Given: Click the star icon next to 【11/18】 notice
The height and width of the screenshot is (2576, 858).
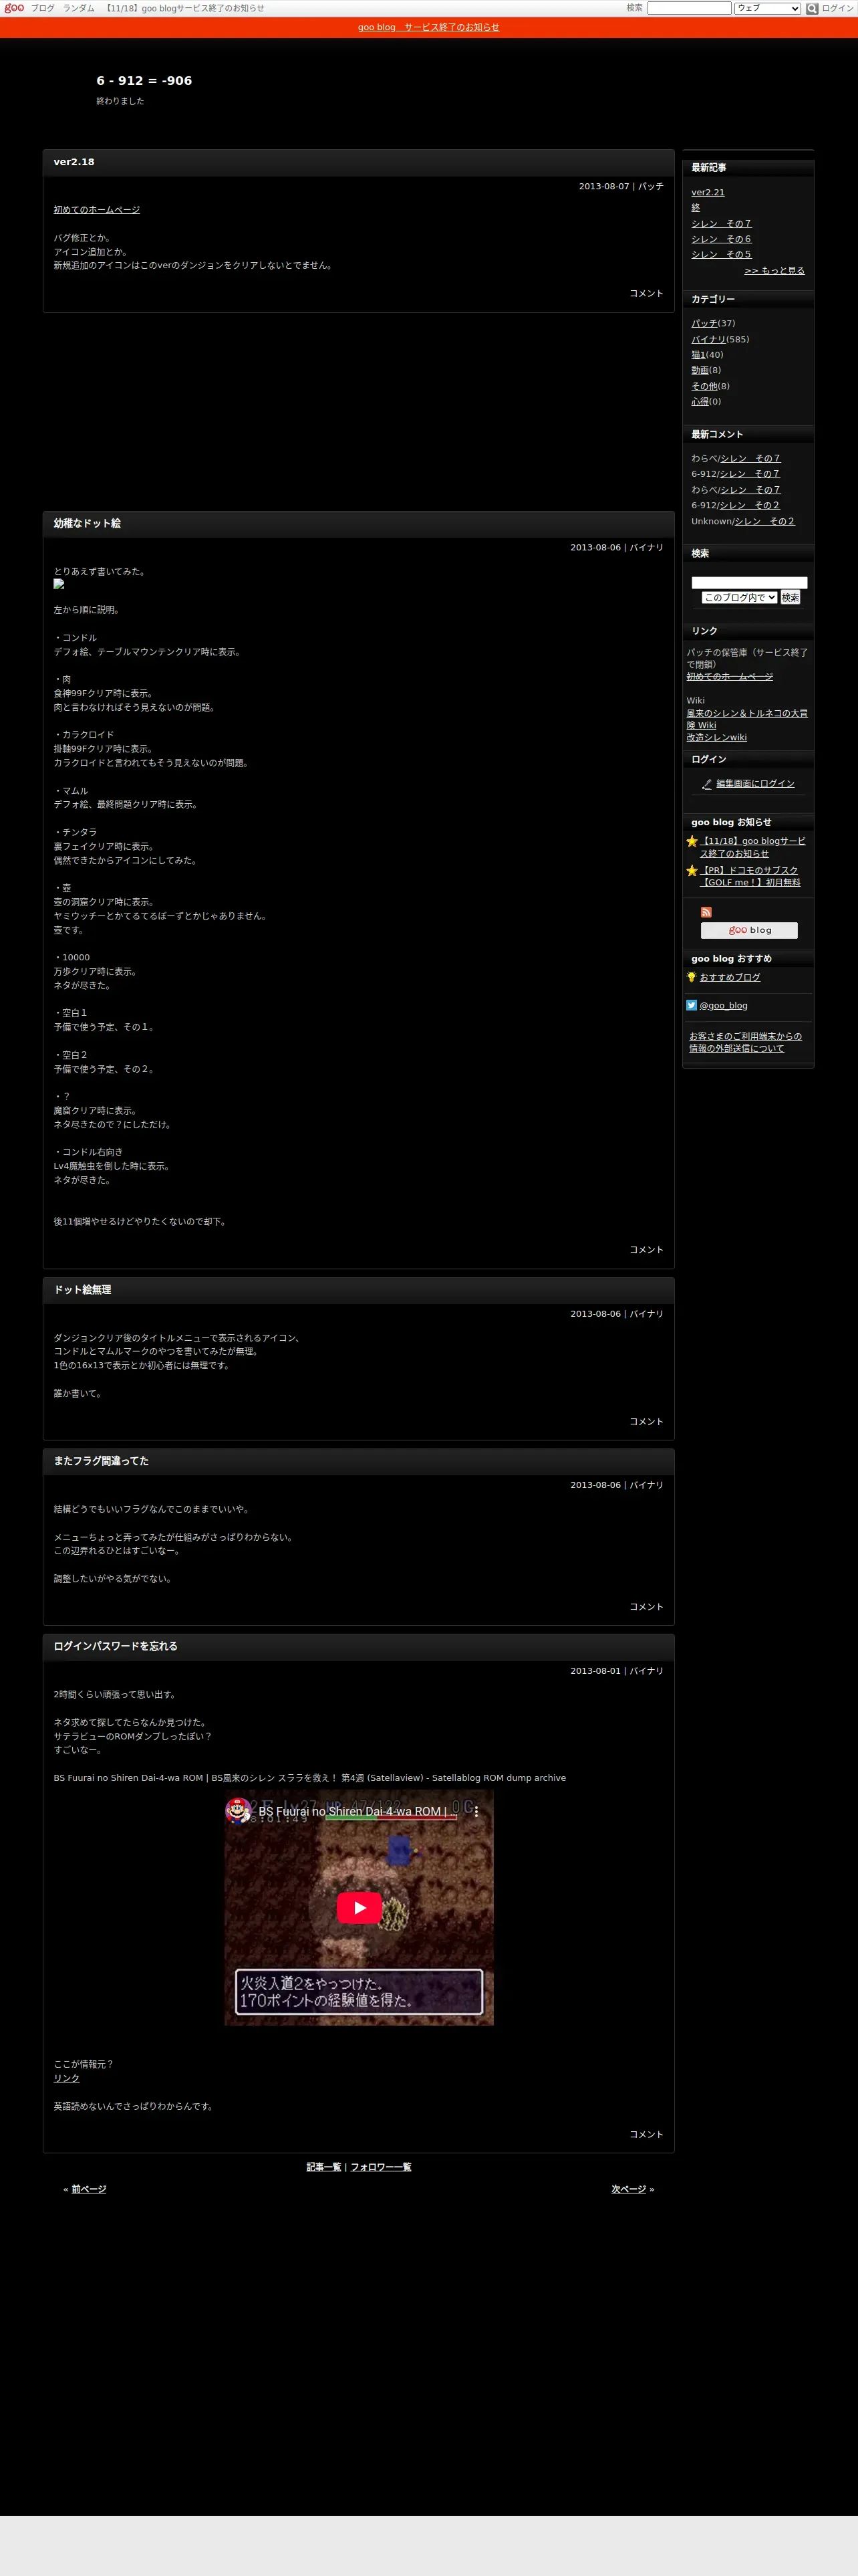Looking at the screenshot, I should tap(691, 841).
